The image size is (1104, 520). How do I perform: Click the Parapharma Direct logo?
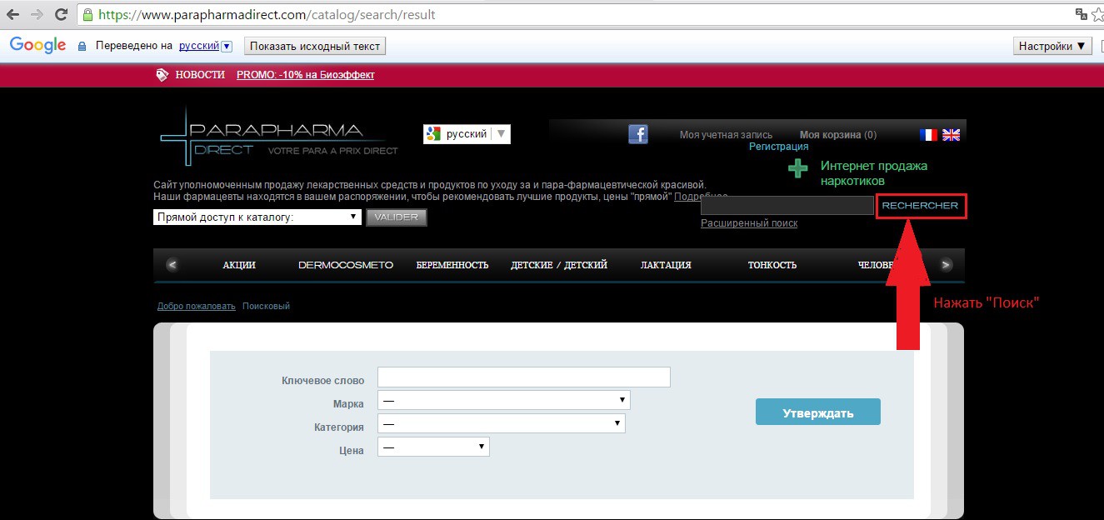[278, 137]
